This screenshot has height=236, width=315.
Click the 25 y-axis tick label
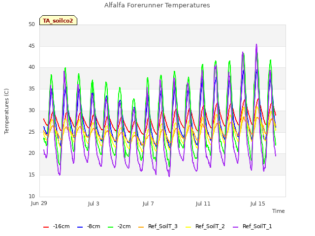point(31,132)
